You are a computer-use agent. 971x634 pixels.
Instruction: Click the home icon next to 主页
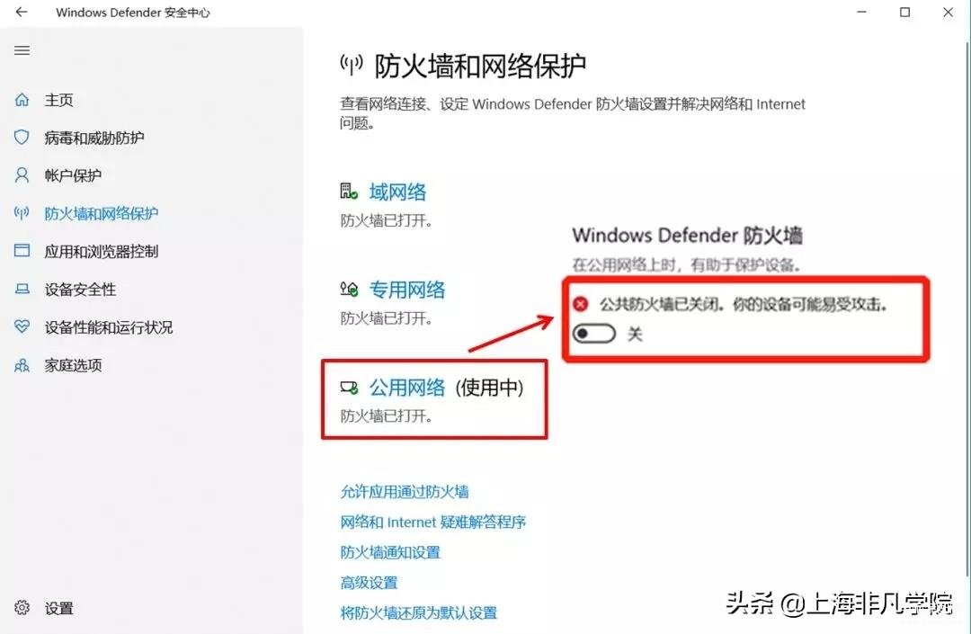[22, 99]
